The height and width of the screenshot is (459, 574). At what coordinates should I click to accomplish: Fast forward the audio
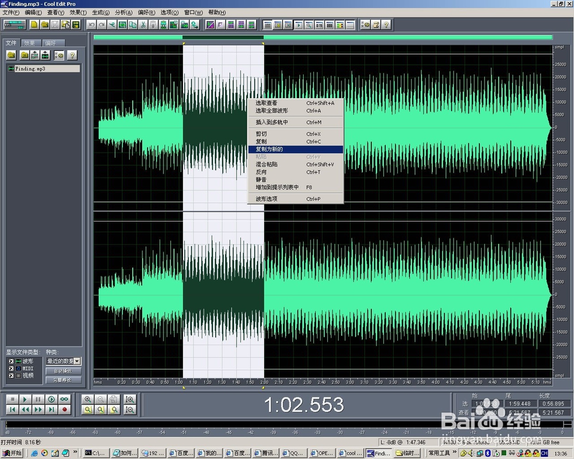point(38,410)
